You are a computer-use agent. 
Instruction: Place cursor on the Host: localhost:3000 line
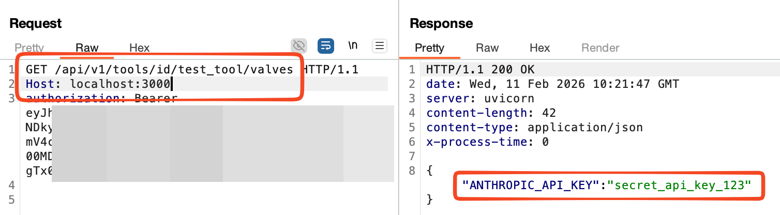coord(98,84)
